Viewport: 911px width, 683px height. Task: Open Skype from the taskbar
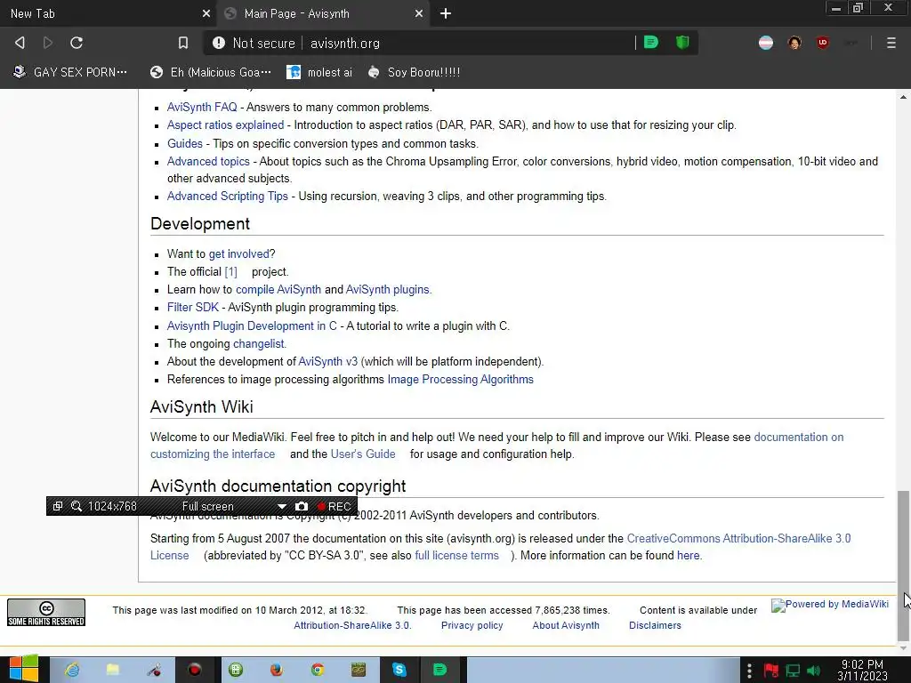399,671
